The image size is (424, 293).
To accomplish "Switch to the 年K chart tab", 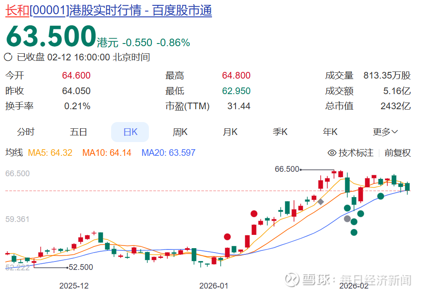I will pyautogui.click(x=330, y=132).
